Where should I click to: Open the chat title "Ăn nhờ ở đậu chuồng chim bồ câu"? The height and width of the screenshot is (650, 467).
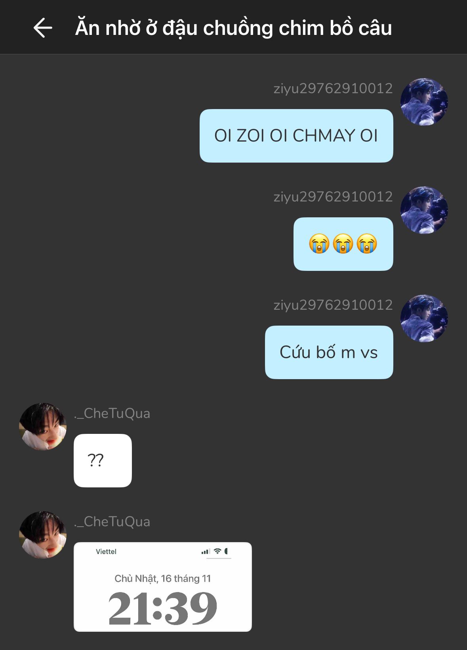(234, 28)
